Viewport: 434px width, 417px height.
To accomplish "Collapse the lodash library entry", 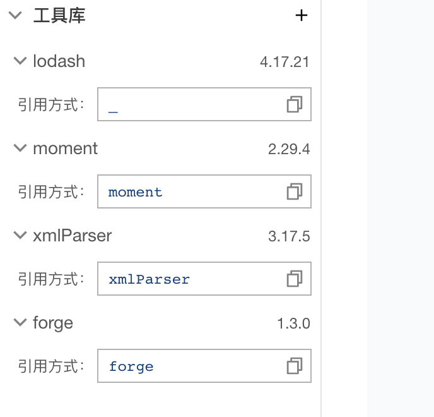I will click(20, 61).
